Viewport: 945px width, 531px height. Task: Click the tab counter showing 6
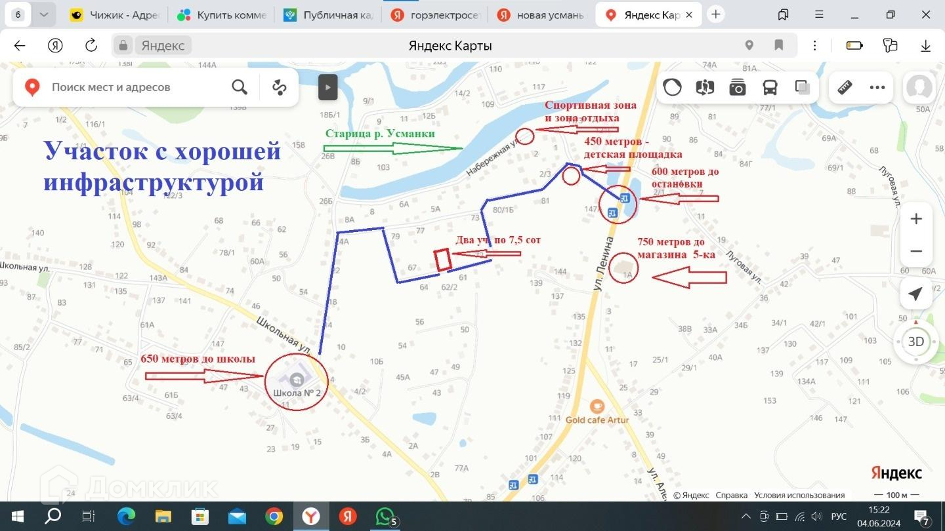[x=18, y=14]
